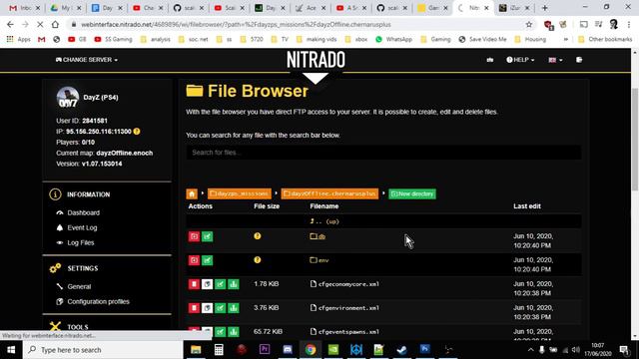Open the Dashboard sidebar item
639x359 pixels.
pyautogui.click(x=83, y=212)
